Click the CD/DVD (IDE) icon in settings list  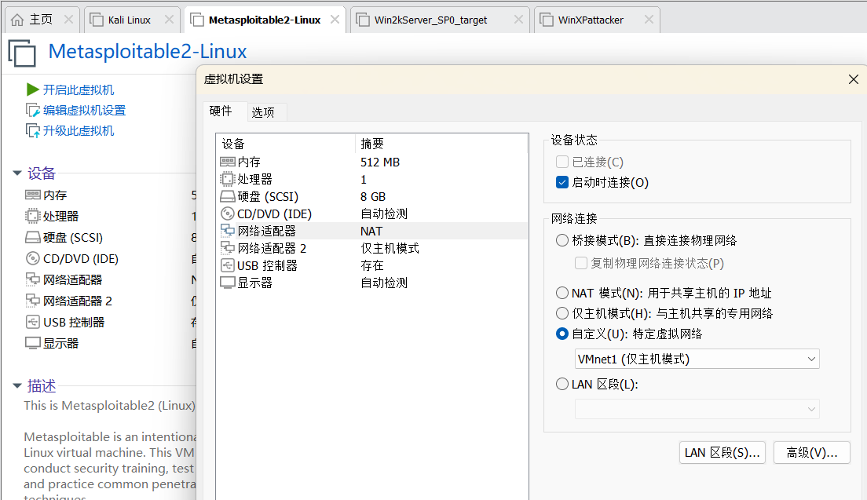click(227, 214)
